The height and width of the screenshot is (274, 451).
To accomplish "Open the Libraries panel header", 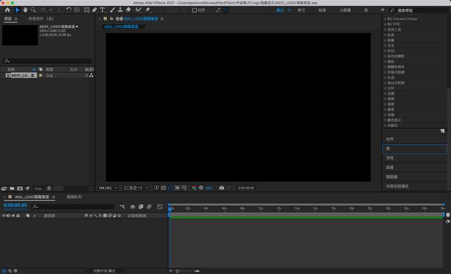I will click(414, 149).
